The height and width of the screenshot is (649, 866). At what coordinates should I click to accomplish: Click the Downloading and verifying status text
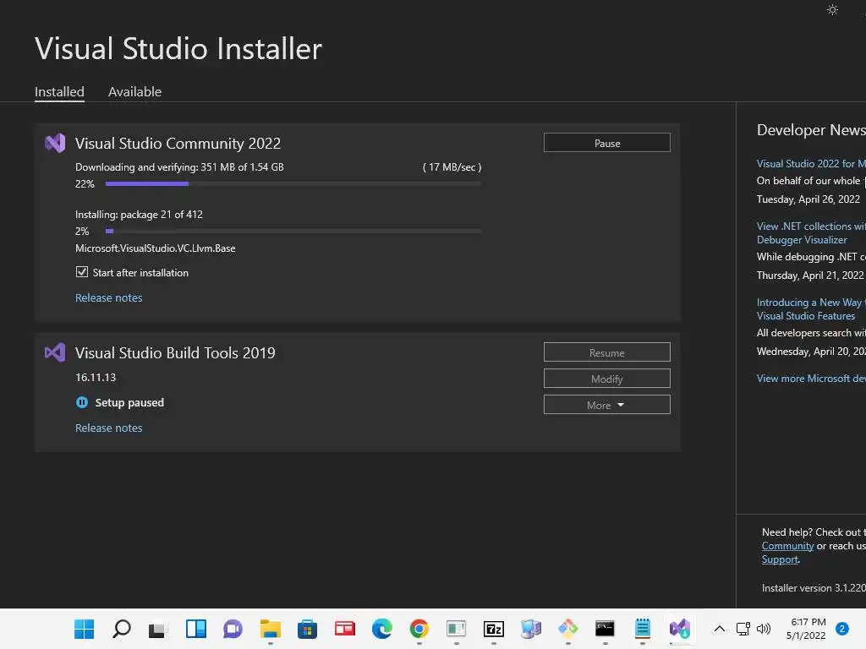[179, 167]
